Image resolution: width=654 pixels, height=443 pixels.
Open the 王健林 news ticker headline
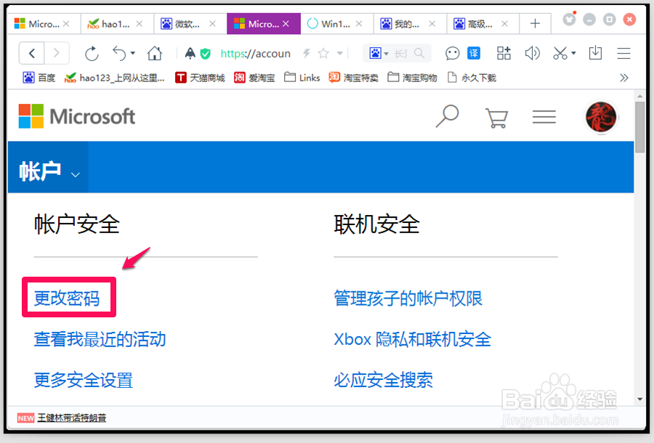coord(72,418)
